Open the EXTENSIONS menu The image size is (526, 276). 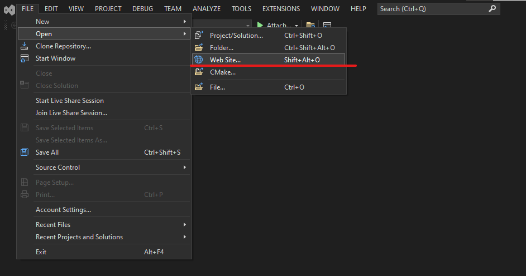pos(281,9)
